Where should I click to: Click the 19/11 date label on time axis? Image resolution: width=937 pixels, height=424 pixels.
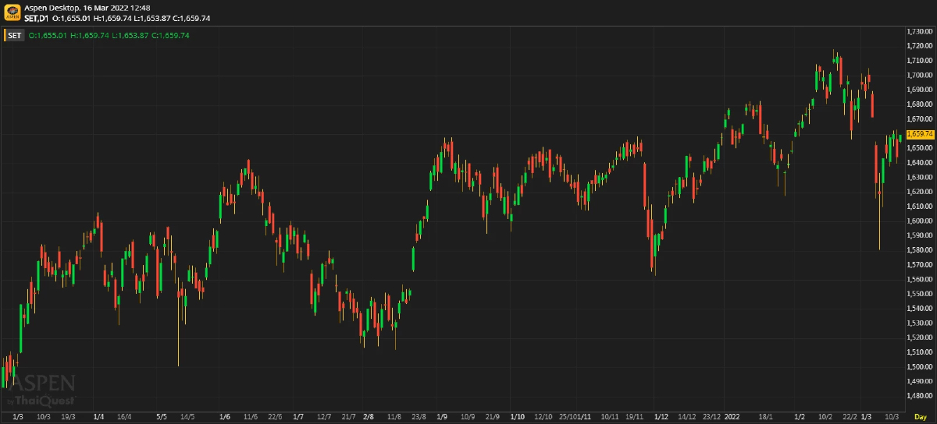[x=634, y=417]
